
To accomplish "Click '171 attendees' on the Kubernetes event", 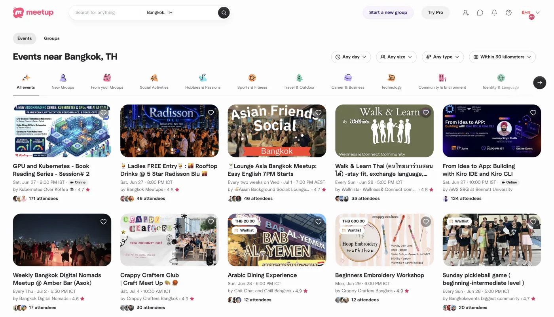I will [44, 199].
